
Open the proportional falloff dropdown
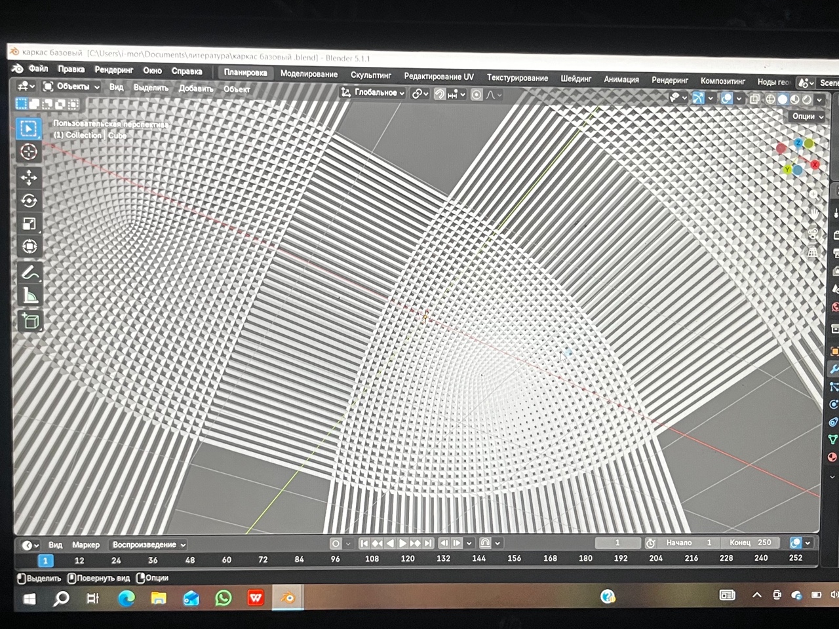point(494,95)
